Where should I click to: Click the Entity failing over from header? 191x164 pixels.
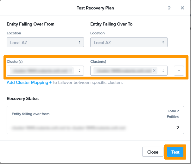click(x=31, y=114)
